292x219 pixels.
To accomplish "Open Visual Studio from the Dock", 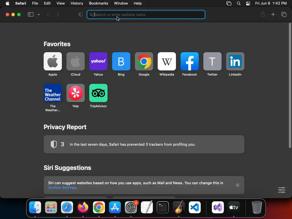I will coord(218,207).
